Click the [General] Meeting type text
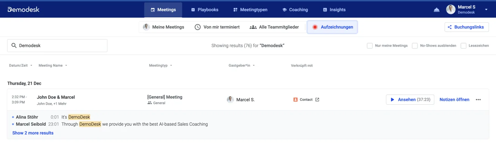 pos(165,97)
